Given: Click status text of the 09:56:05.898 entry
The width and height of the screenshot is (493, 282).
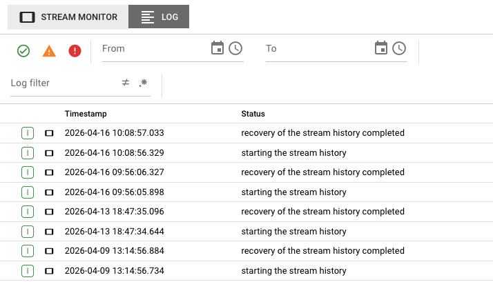Looking at the screenshot, I should pyautogui.click(x=293, y=192).
